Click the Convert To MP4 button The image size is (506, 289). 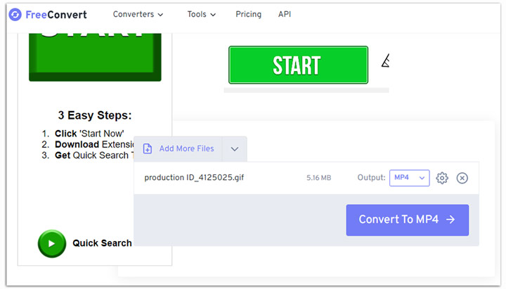coord(407,219)
